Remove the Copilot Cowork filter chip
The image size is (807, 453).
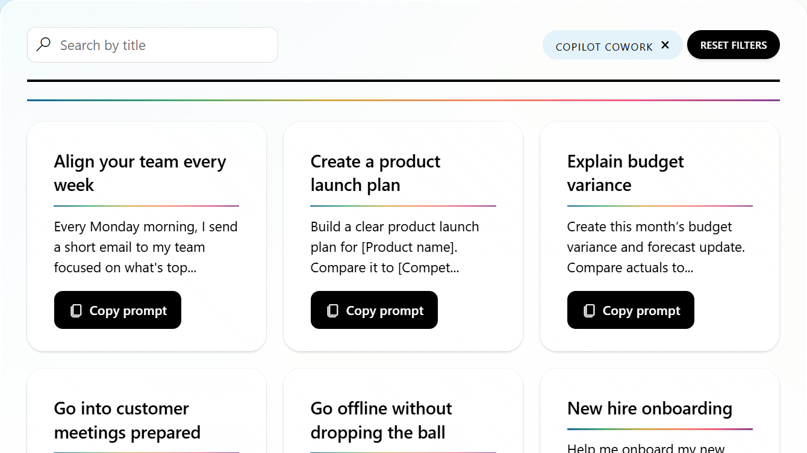665,45
